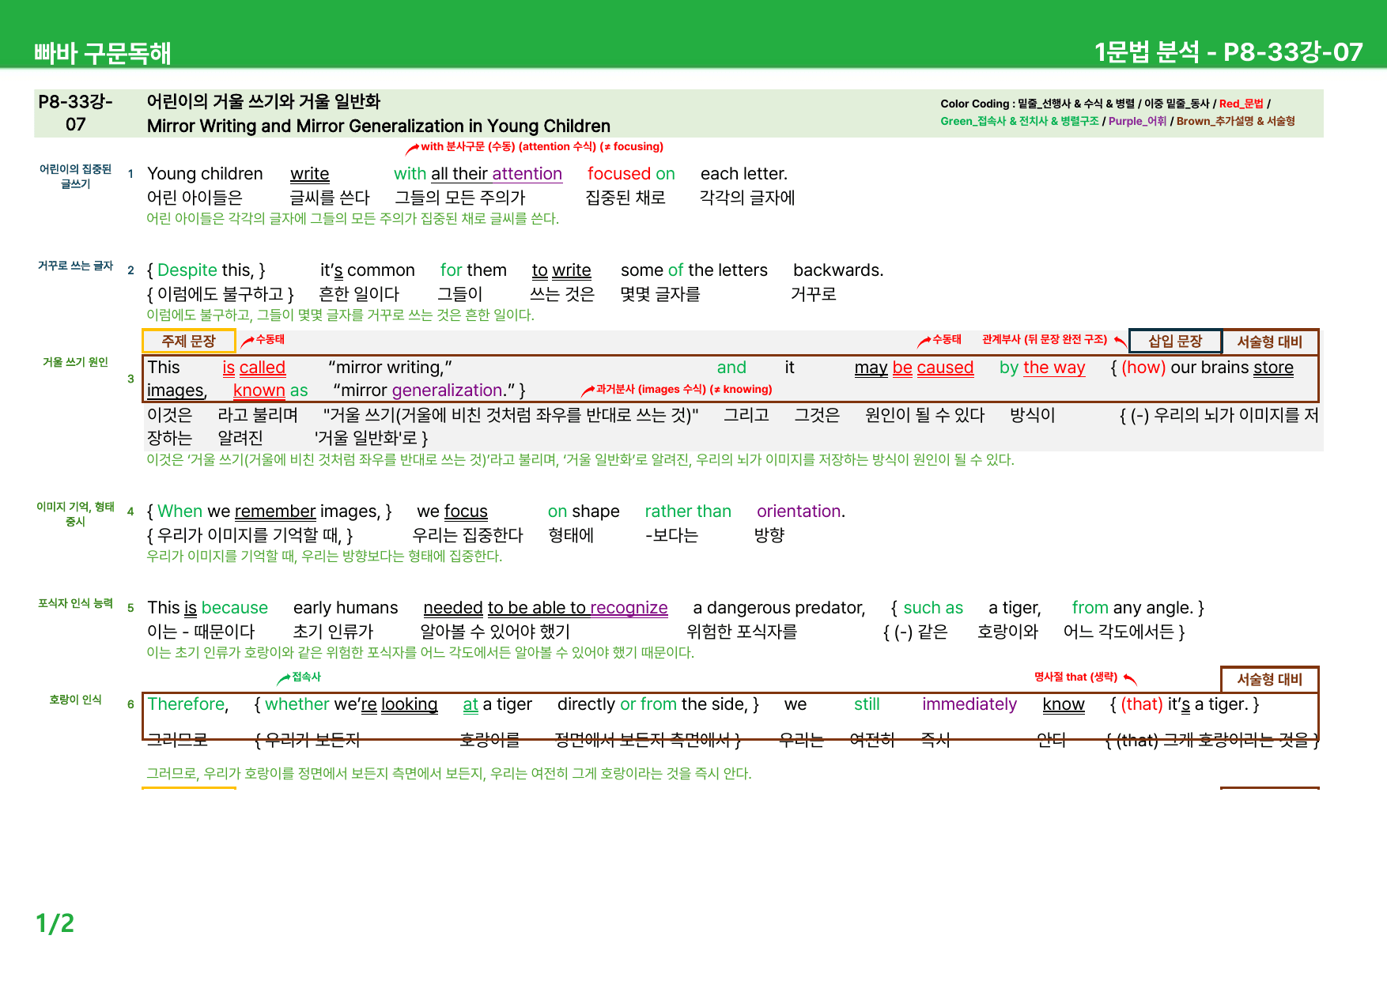The image size is (1387, 981).
Task: Click the phrase 'a dangerous predator,'
Action: pyautogui.click(x=779, y=608)
